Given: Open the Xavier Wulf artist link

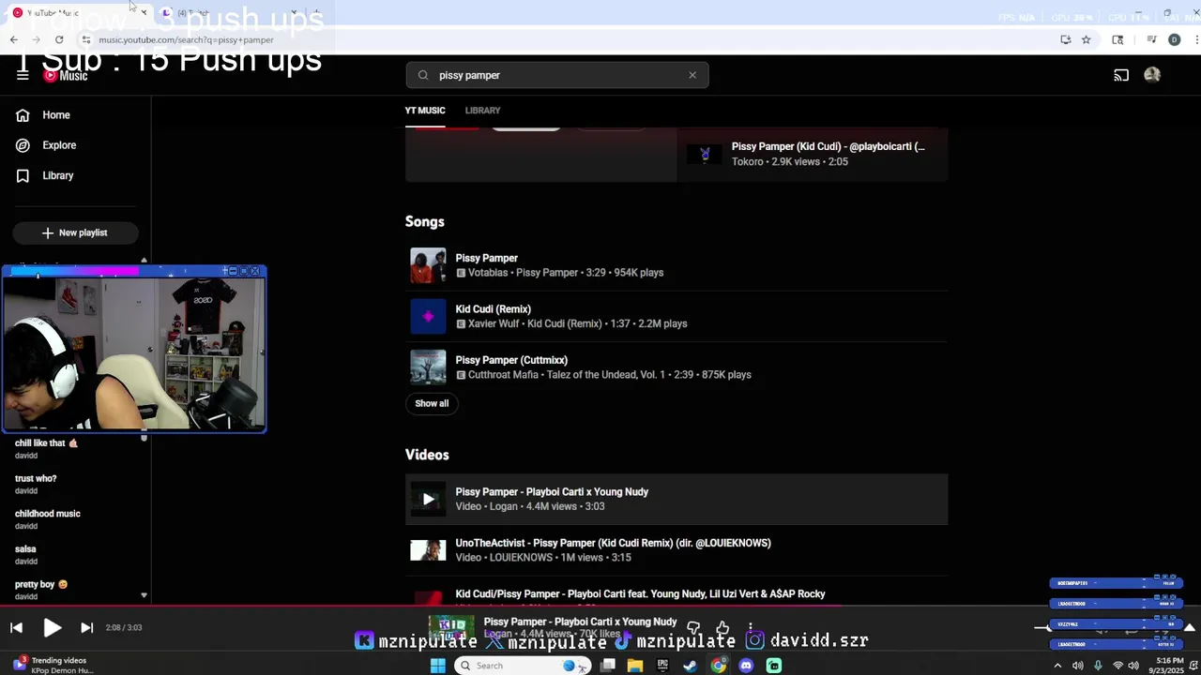Looking at the screenshot, I should (494, 323).
